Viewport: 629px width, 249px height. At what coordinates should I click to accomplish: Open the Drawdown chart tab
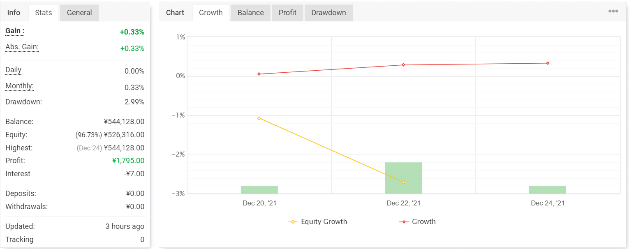coord(328,13)
